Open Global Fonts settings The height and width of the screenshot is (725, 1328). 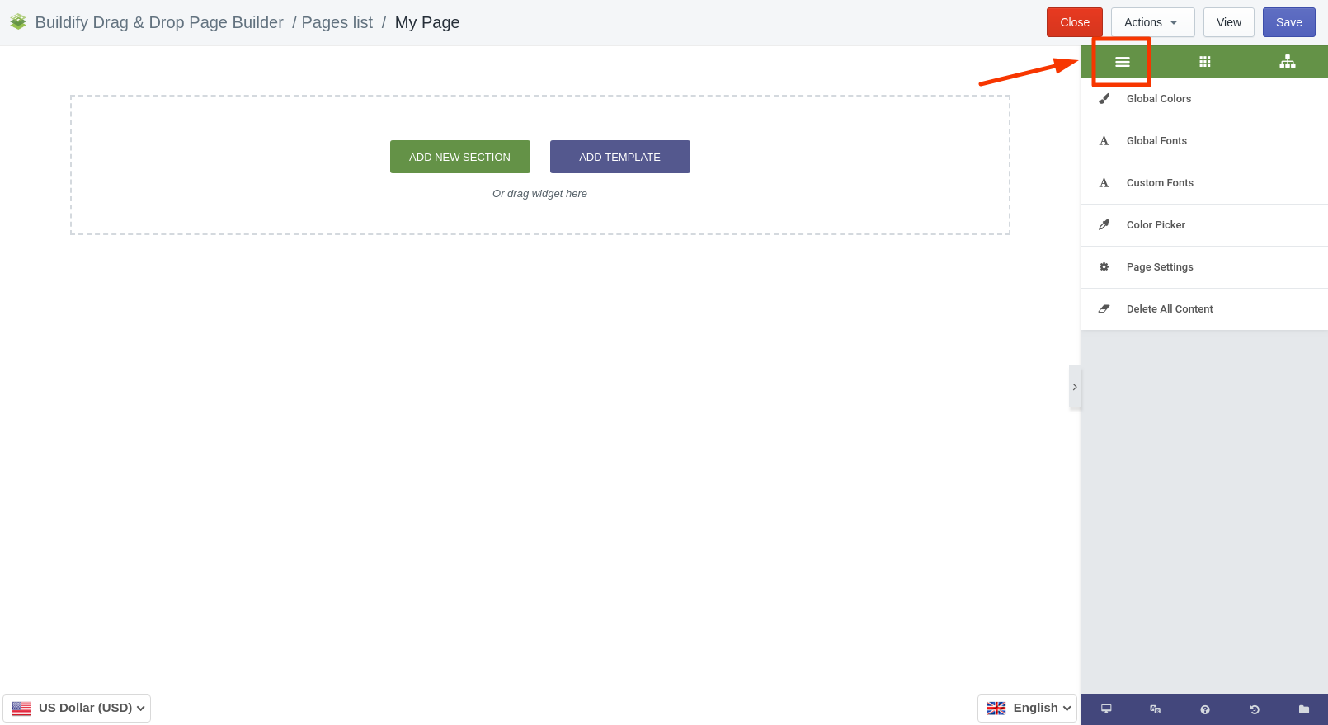tap(1204, 141)
